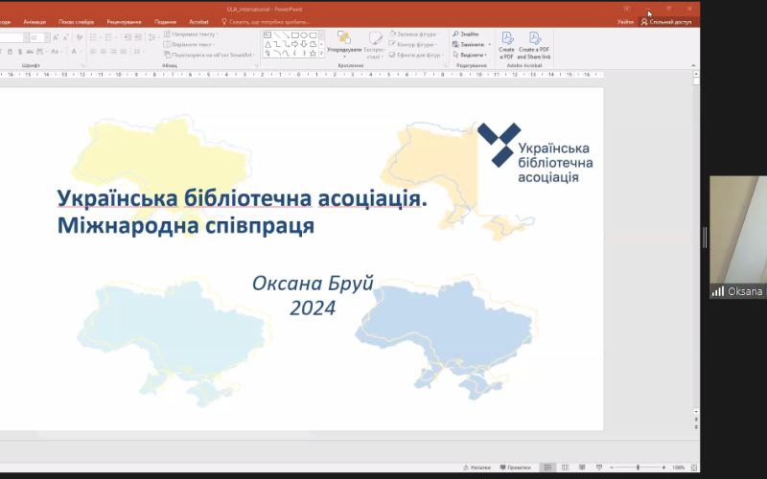Click the Увійти sign-in link
This screenshot has width=767, height=479.
coord(625,22)
